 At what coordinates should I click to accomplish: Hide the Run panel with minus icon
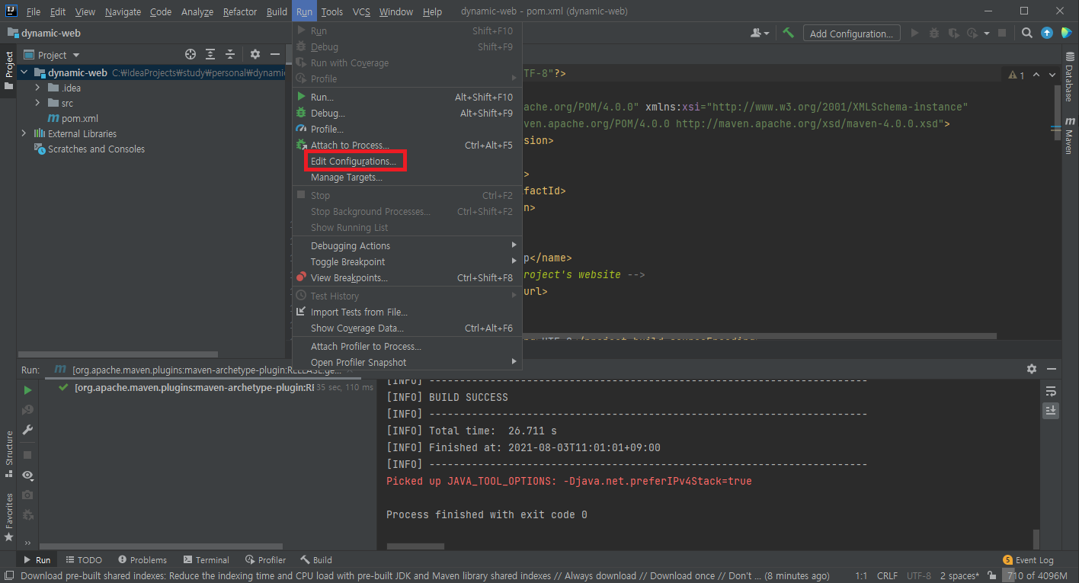tap(1052, 369)
